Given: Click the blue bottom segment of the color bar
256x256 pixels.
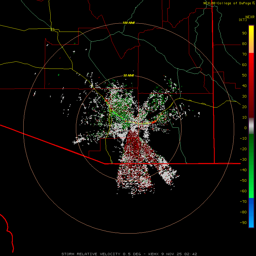Looking at the screenshot, I should 251,213.
